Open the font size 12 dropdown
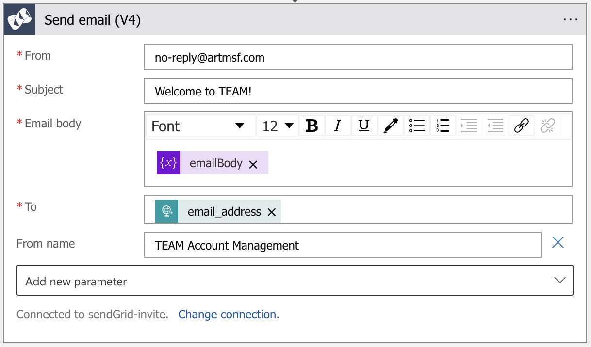Screen dimensions: 591x347 click(x=277, y=126)
